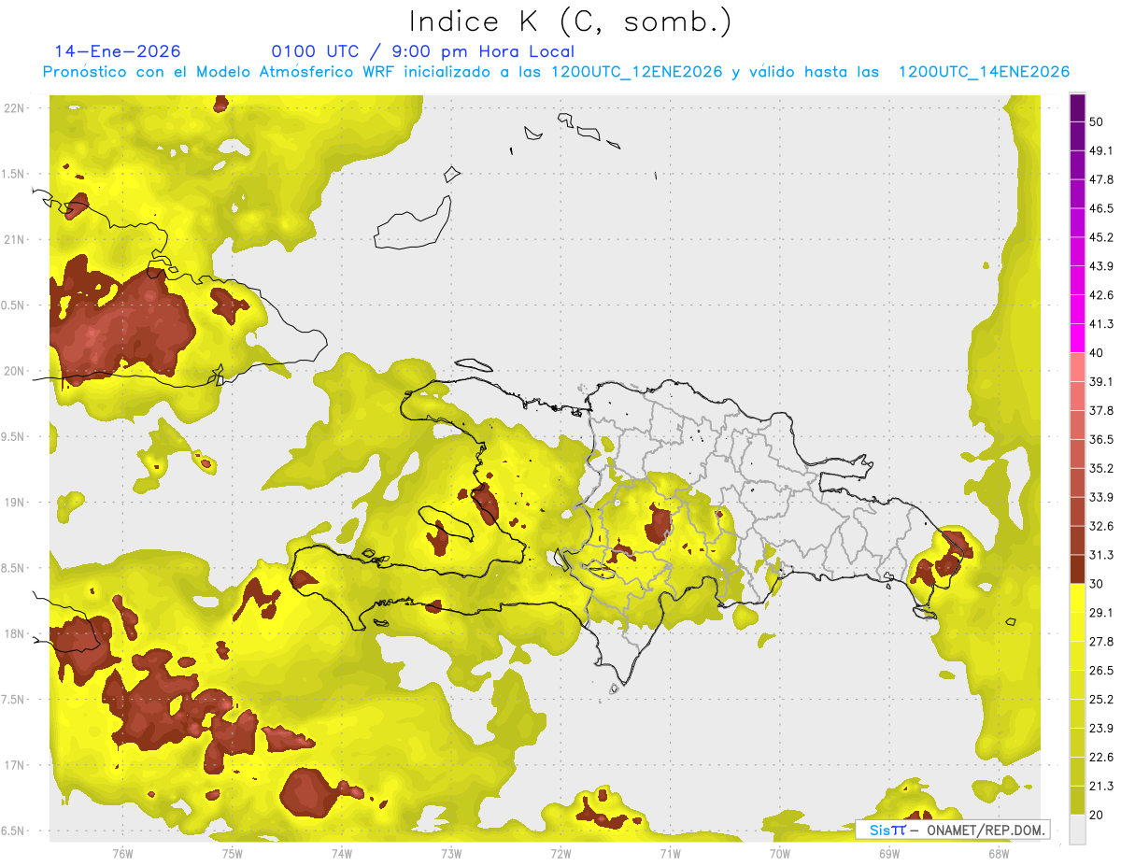Click the legend value "47.8"
This screenshot has width=1121, height=866.
click(x=1101, y=179)
